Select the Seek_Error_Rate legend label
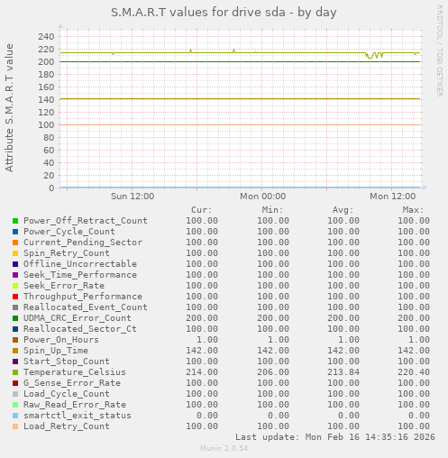 click(x=64, y=286)
